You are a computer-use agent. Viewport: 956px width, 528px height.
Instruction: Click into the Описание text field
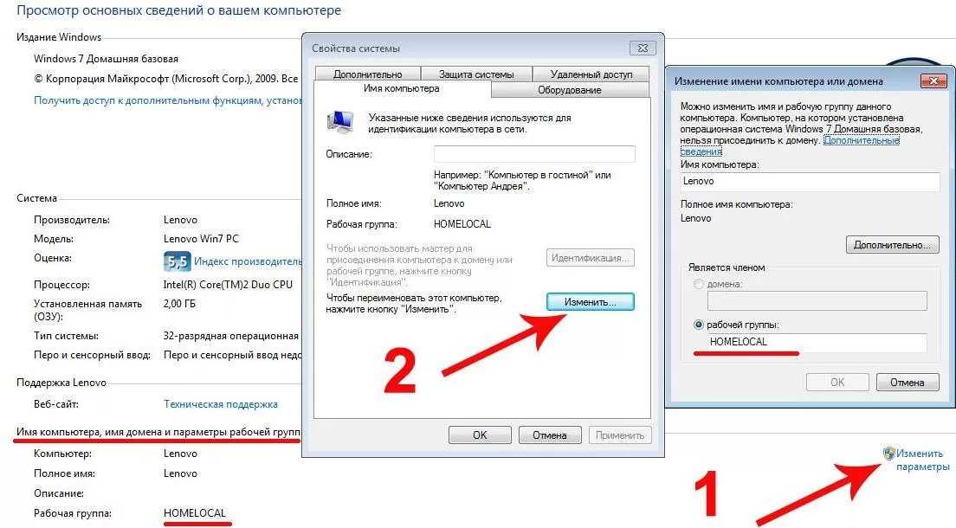tap(534, 154)
